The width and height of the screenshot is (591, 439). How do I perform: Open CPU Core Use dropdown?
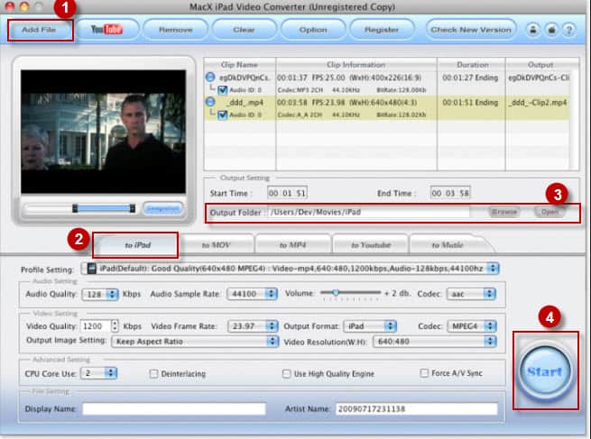click(x=98, y=373)
